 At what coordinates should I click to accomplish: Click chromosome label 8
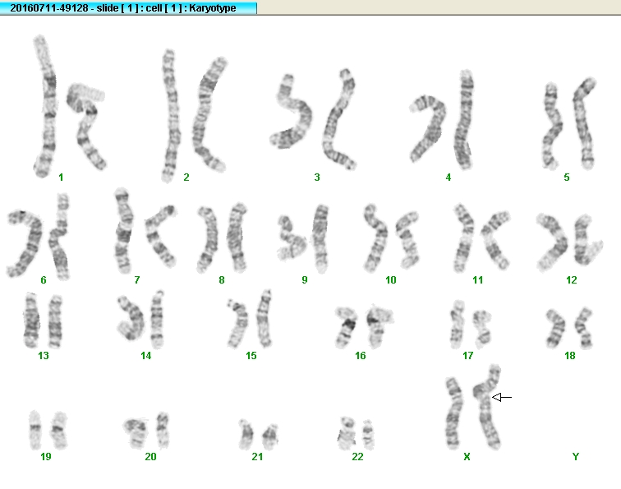click(222, 280)
